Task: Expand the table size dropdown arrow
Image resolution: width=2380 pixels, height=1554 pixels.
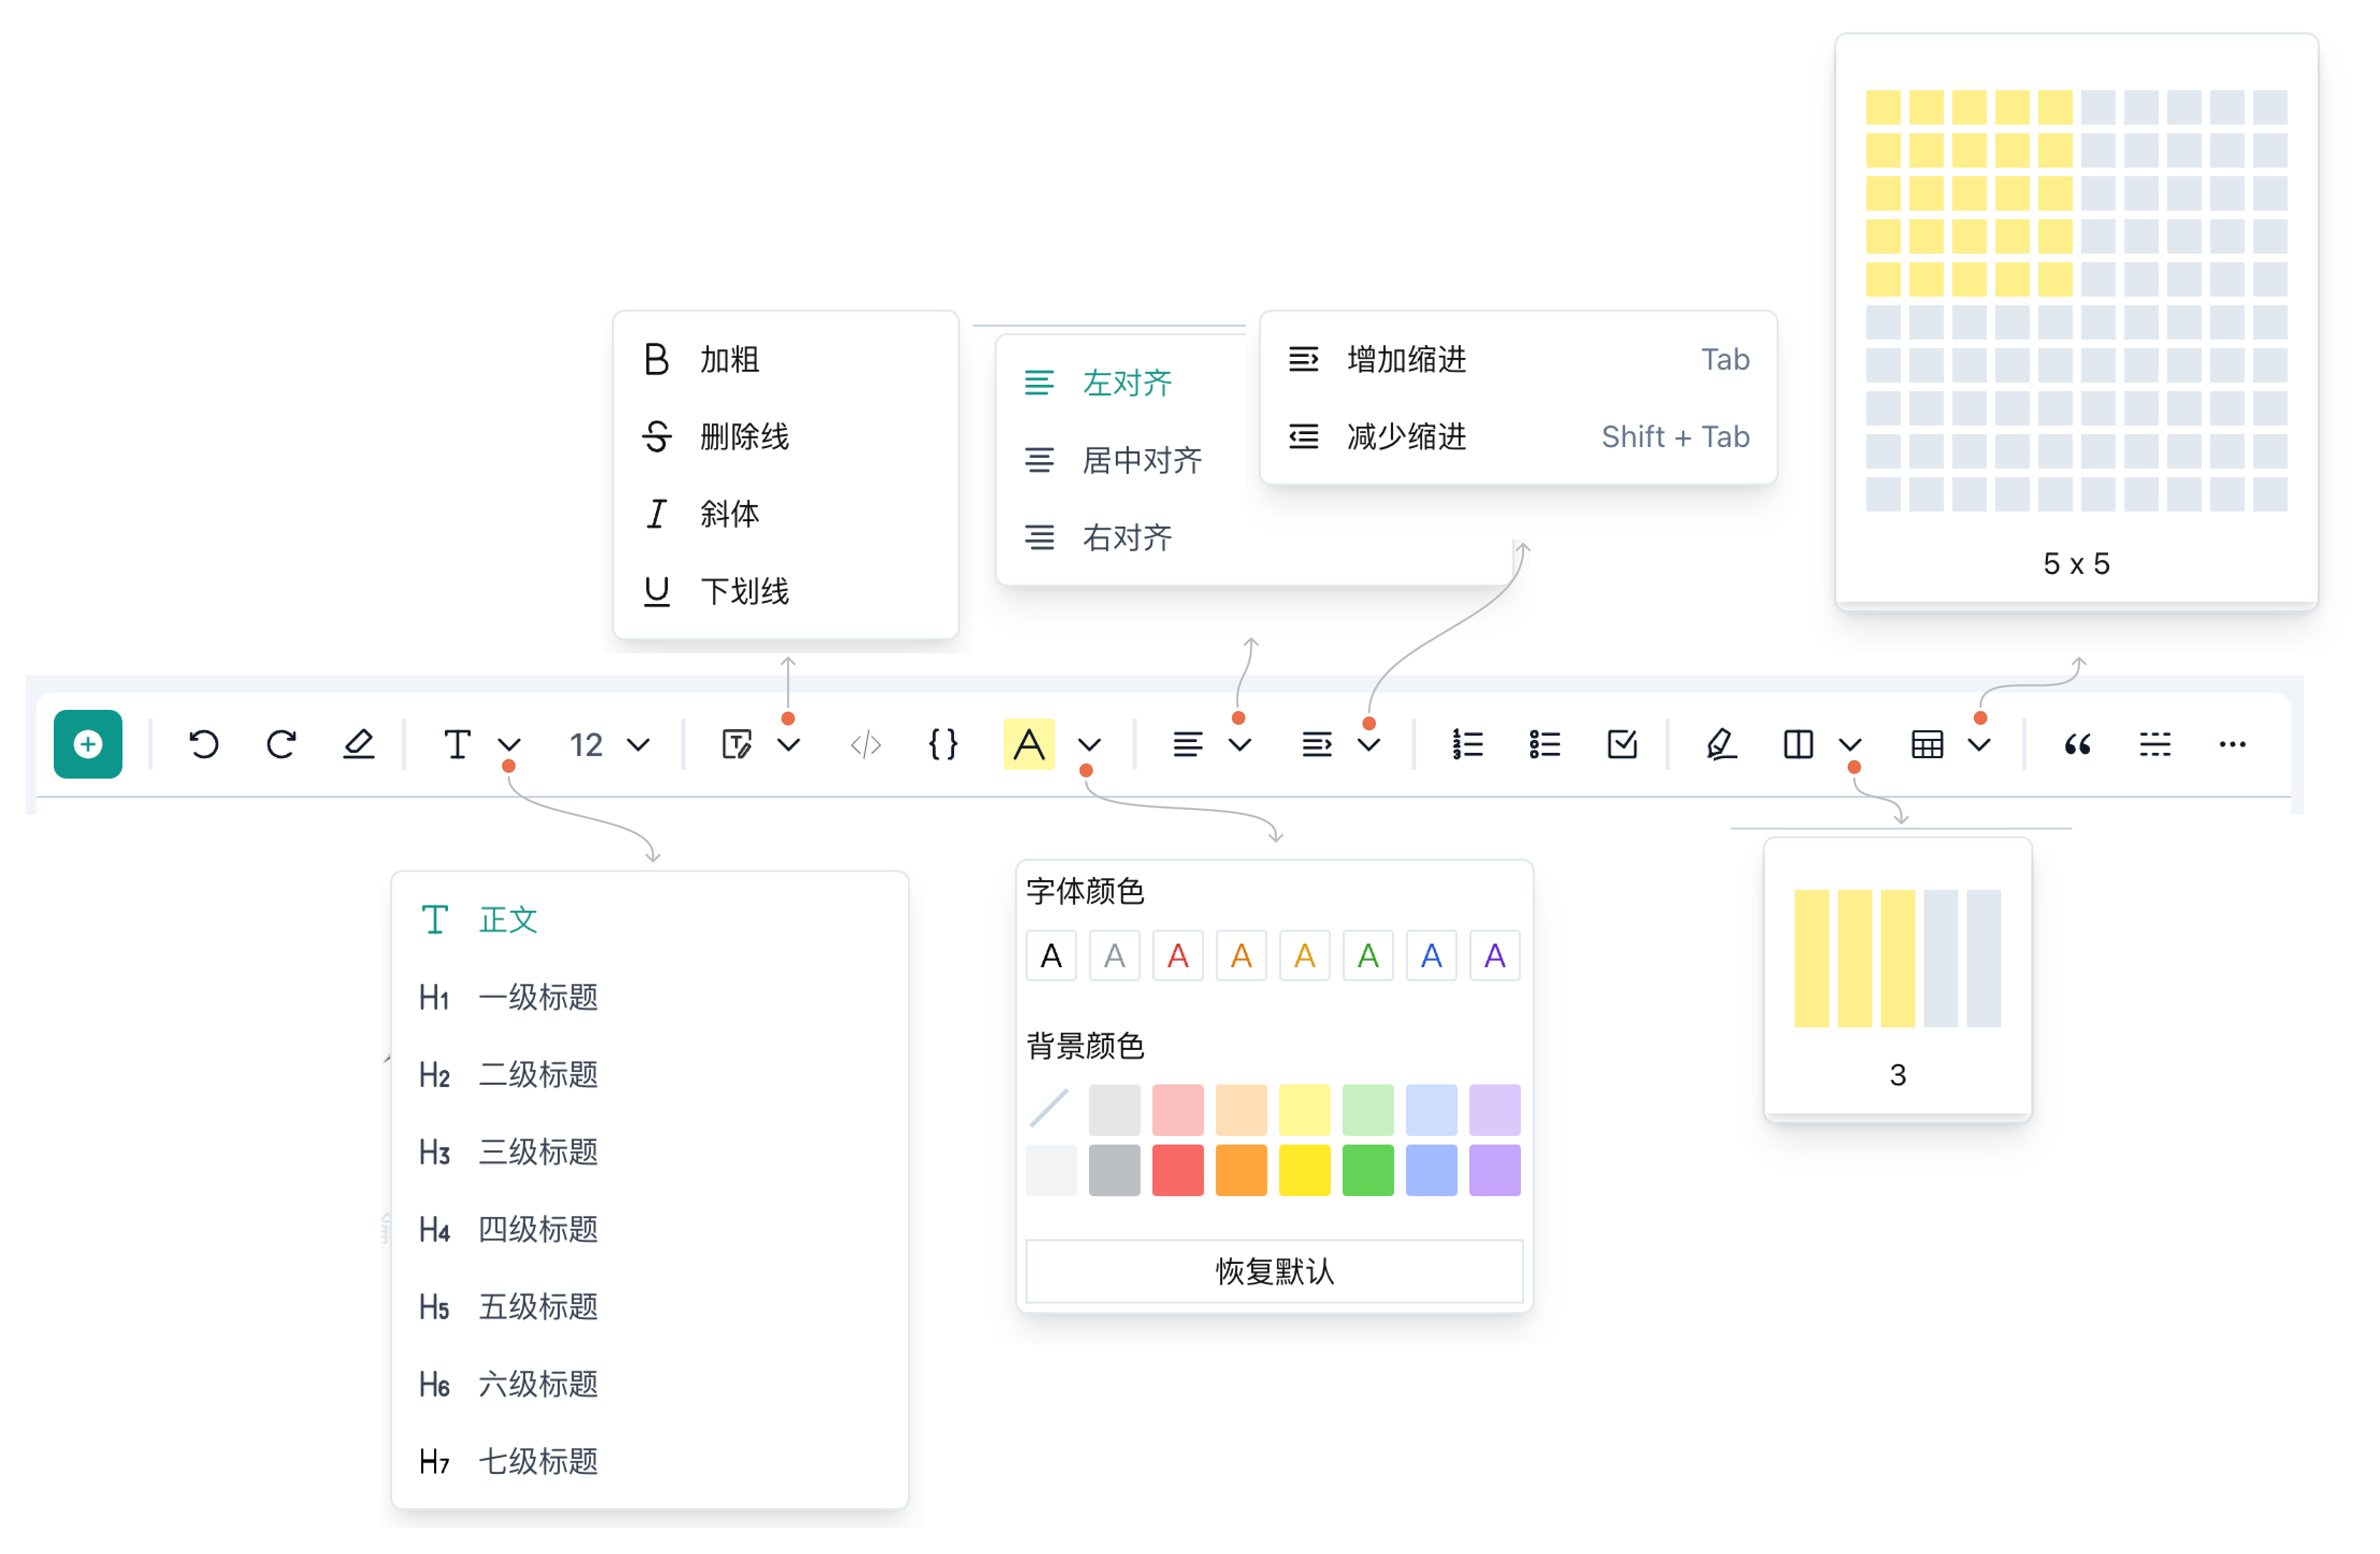Action: tap(1980, 745)
